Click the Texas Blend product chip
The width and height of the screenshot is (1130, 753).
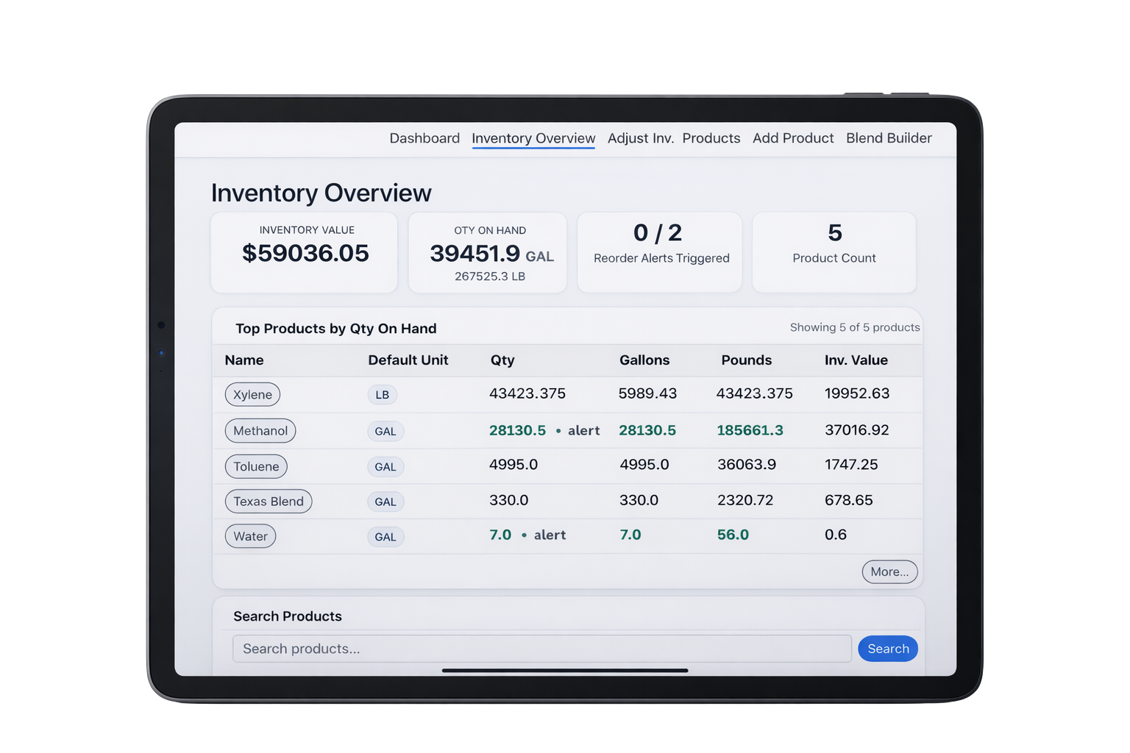[268, 501]
